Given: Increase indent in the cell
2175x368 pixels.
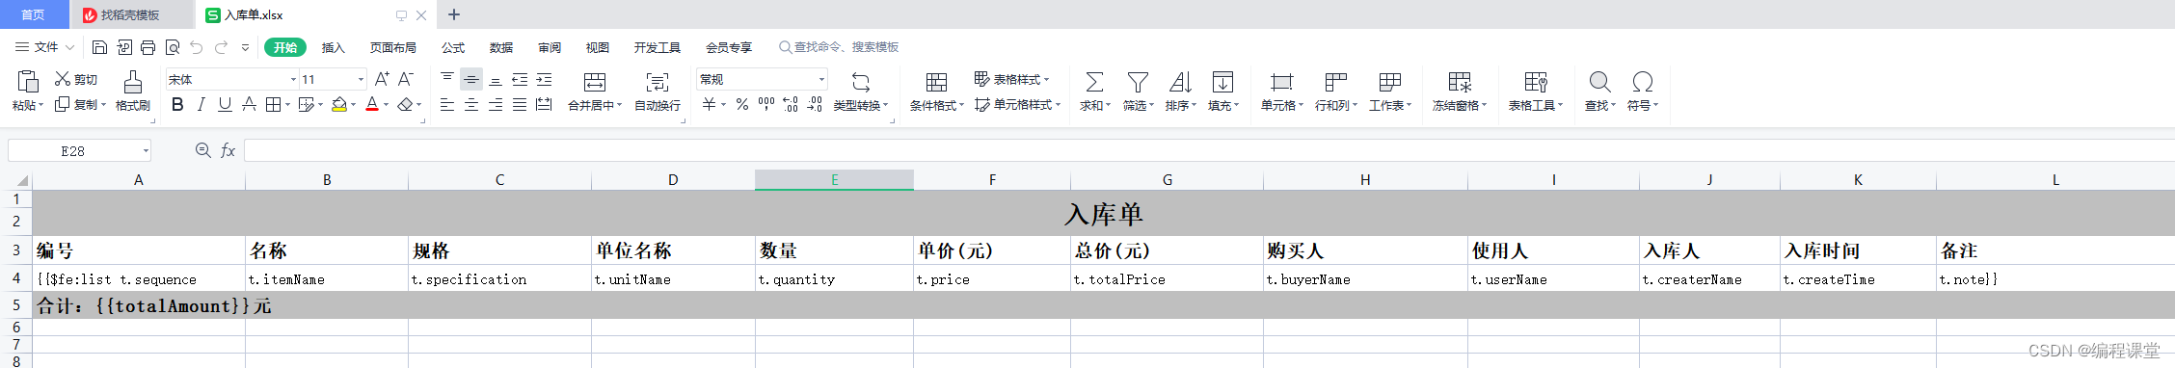Looking at the screenshot, I should pyautogui.click(x=544, y=79).
